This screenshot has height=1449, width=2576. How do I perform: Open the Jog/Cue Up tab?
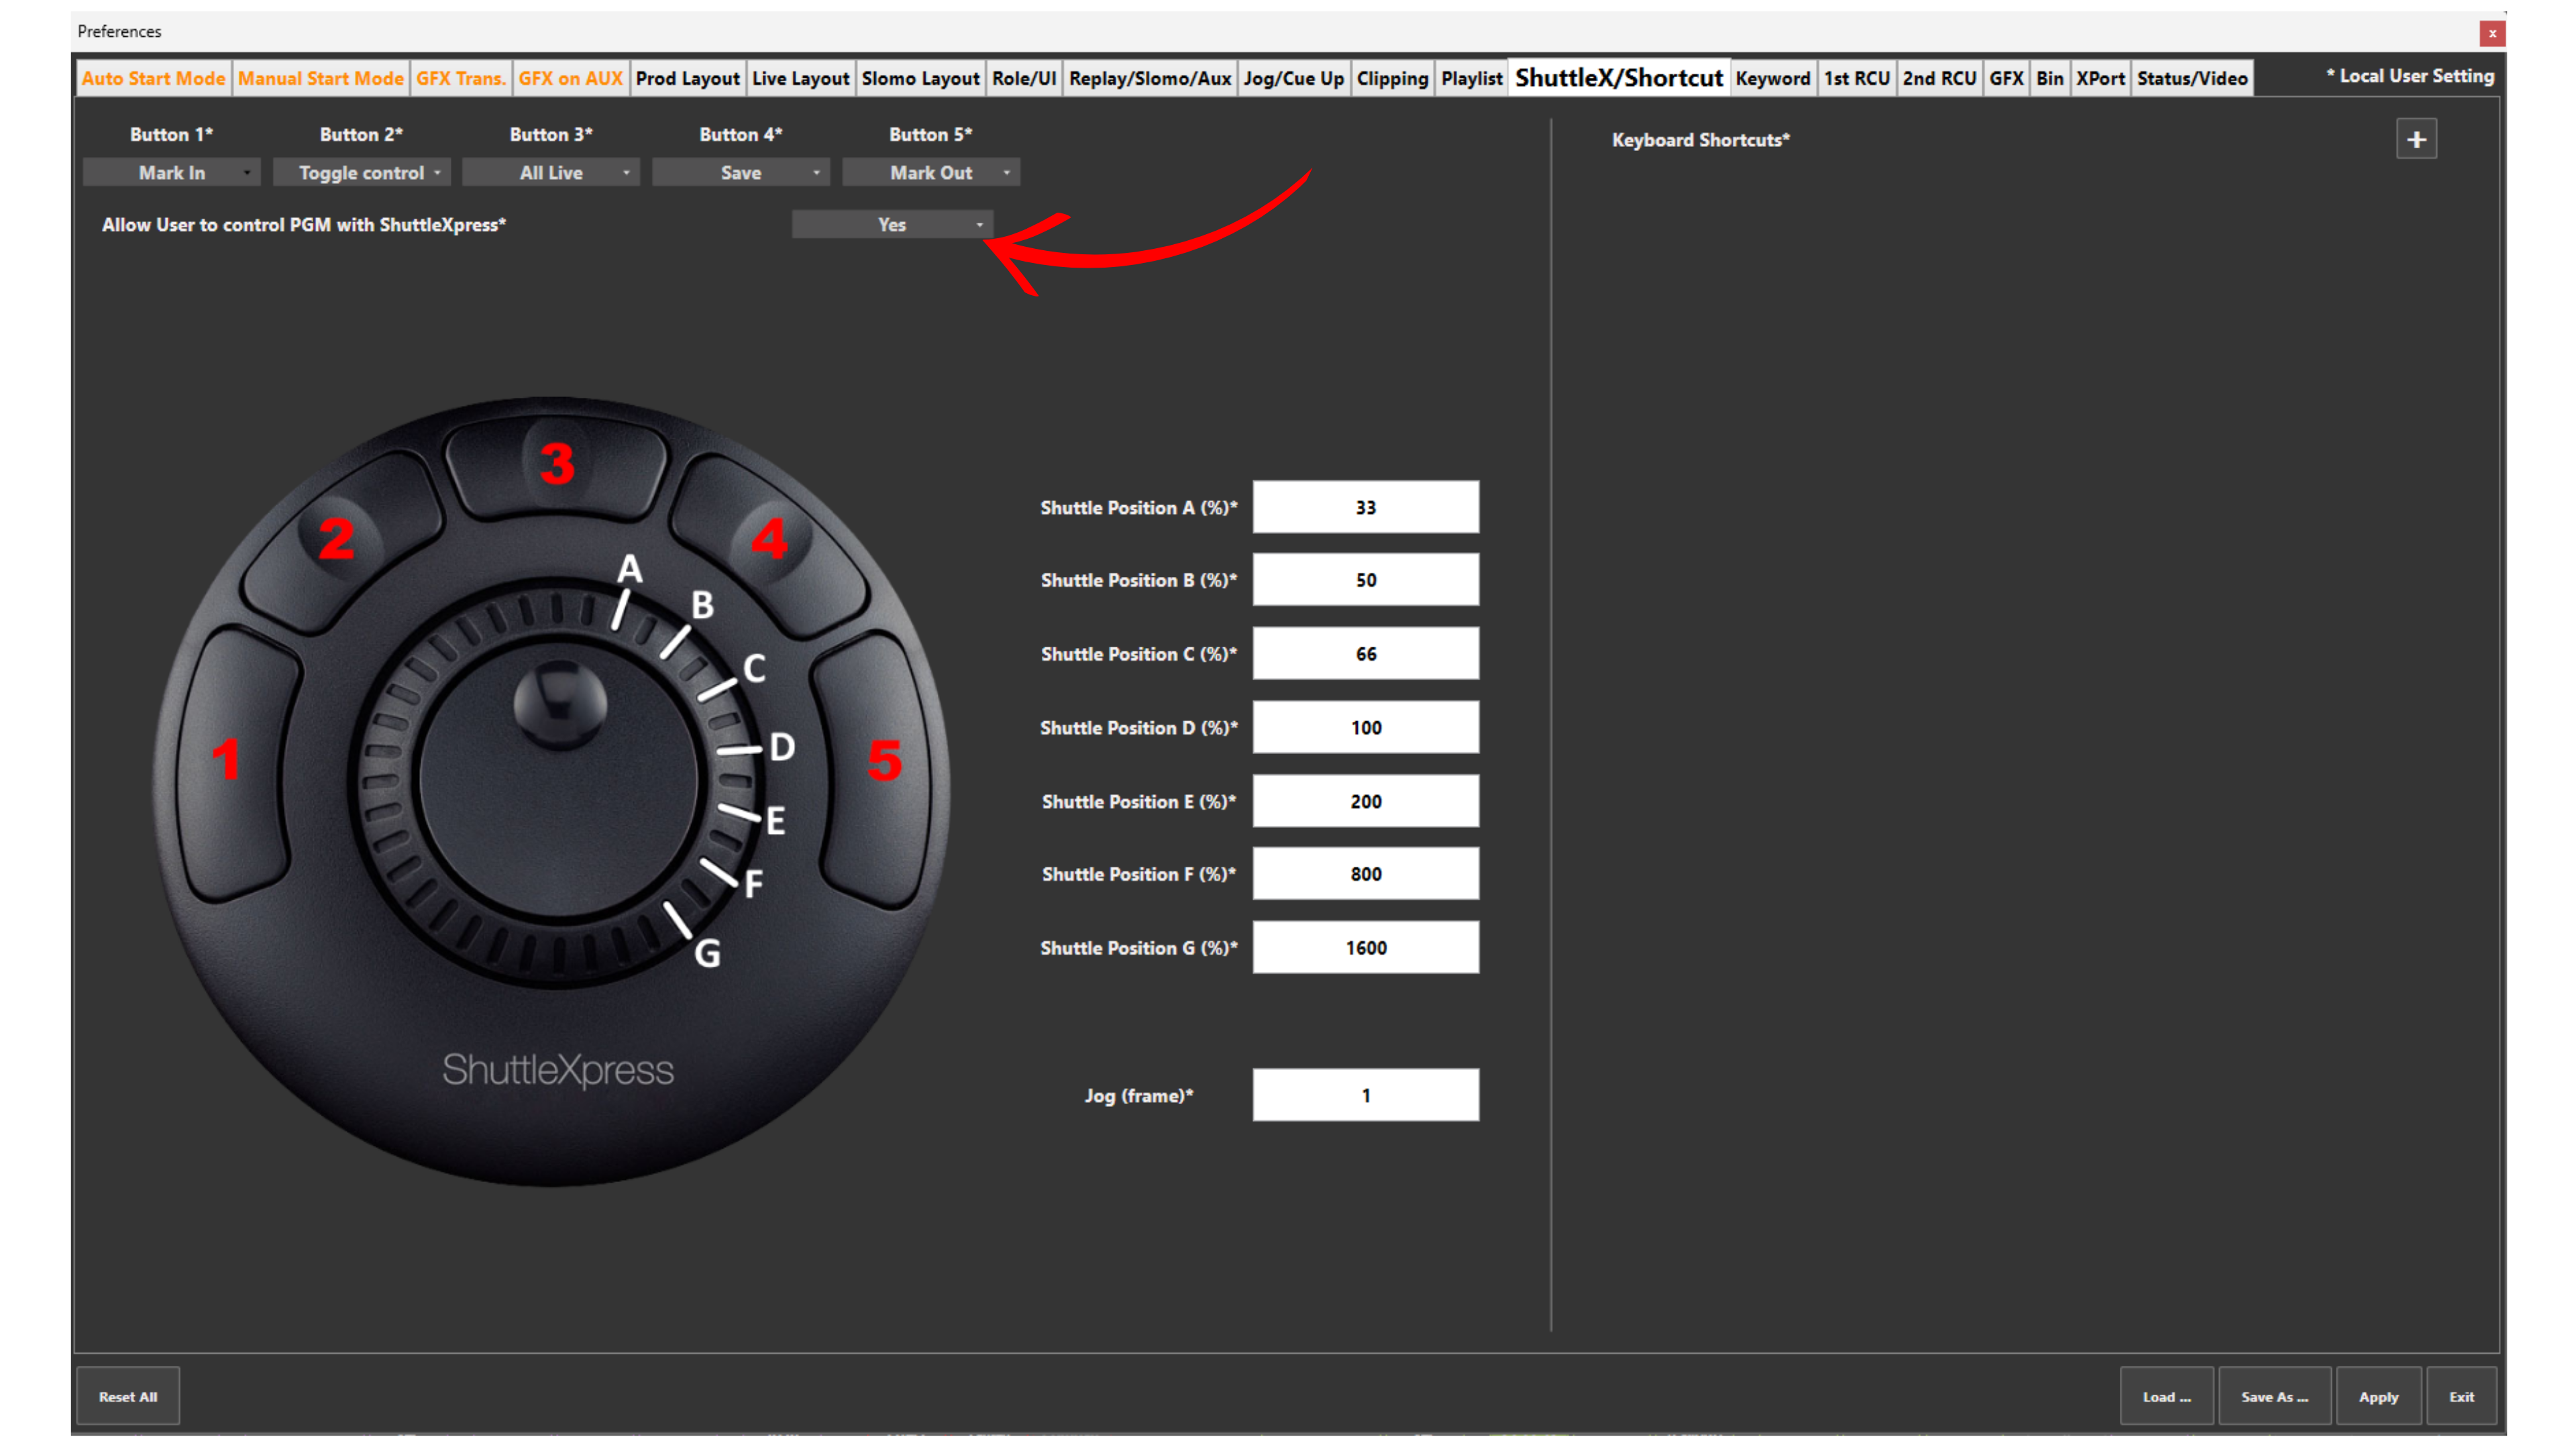pos(1294,78)
